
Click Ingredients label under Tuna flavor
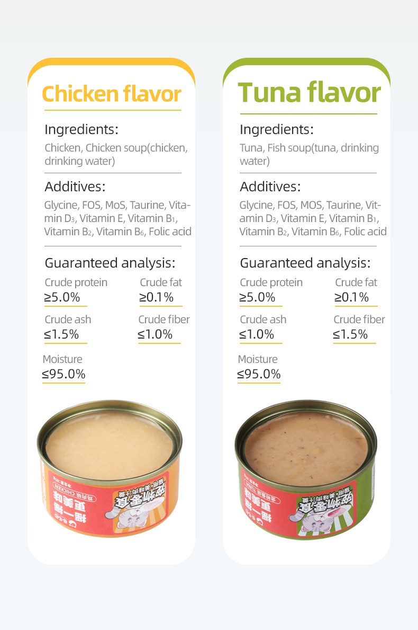277,129
